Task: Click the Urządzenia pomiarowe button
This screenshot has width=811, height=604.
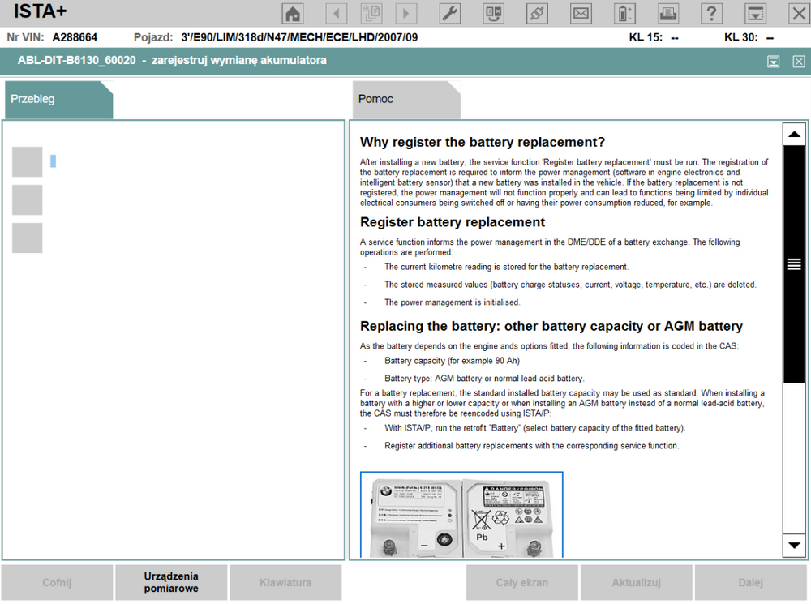Action: tap(171, 582)
